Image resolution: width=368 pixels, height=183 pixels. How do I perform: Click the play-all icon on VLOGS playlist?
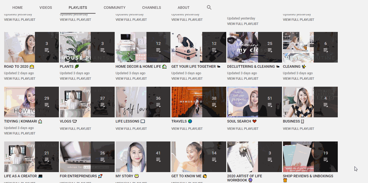point(103,105)
